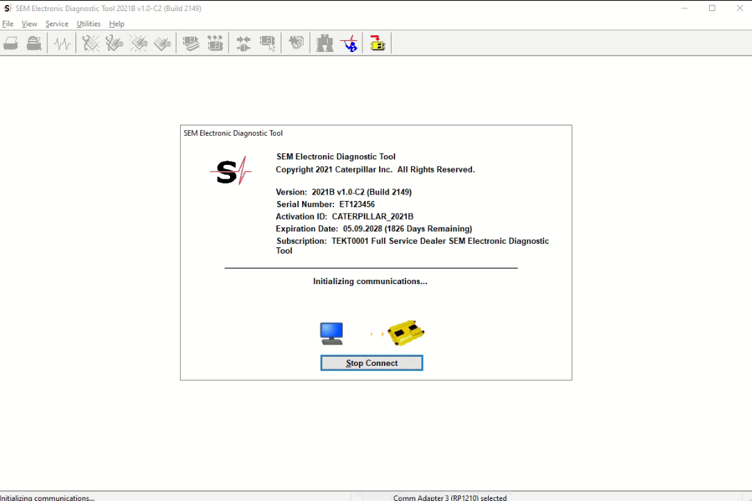752x501 pixels.
Task: Click the SEM app icon in title bar
Action: coord(7,8)
